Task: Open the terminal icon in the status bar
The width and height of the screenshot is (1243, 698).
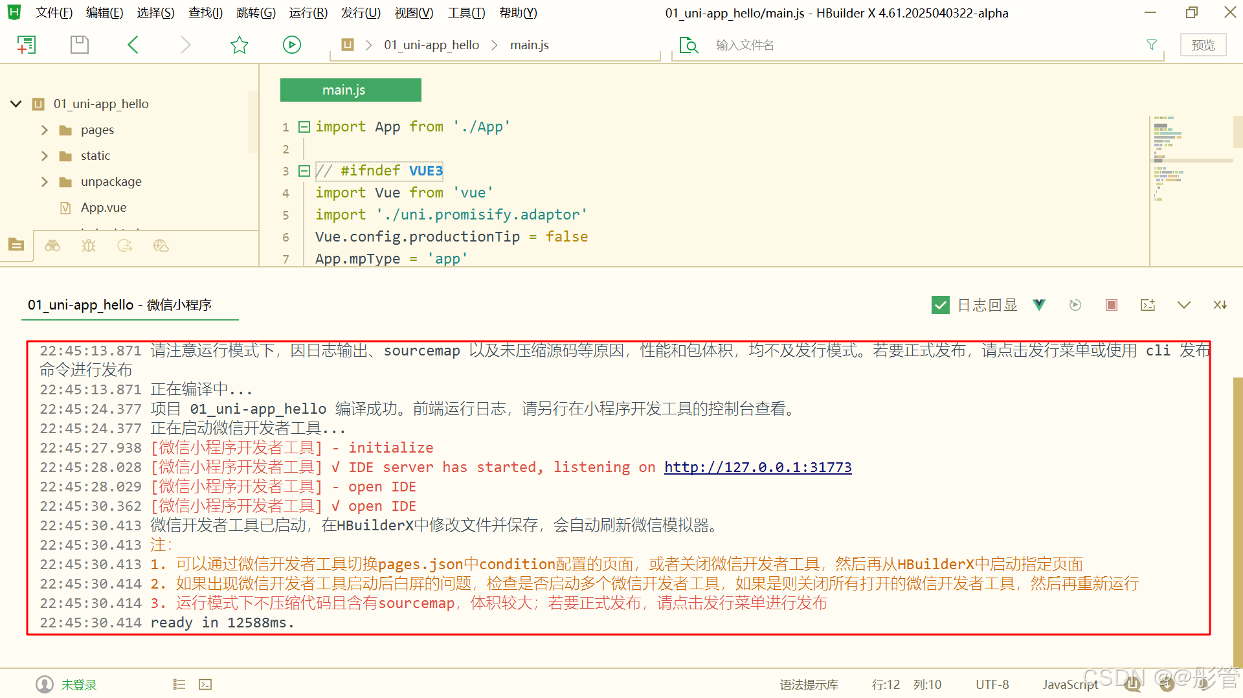Action: click(x=205, y=684)
